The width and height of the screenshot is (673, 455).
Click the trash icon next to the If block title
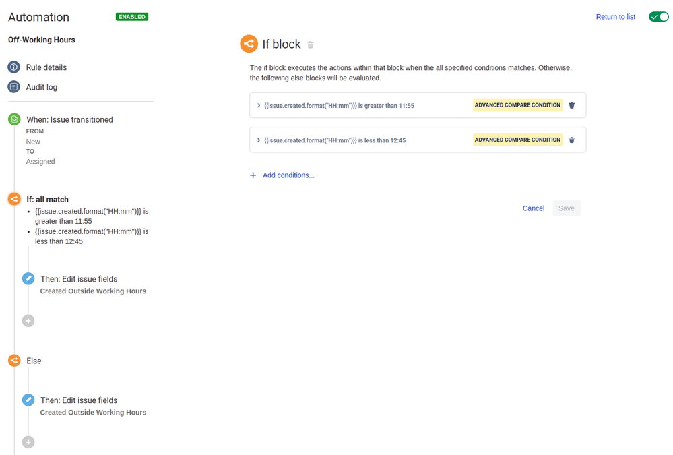coord(310,44)
